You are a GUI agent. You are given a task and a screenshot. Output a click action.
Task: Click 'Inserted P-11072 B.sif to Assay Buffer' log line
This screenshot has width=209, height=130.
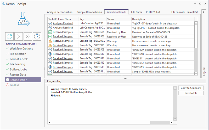[71, 92]
